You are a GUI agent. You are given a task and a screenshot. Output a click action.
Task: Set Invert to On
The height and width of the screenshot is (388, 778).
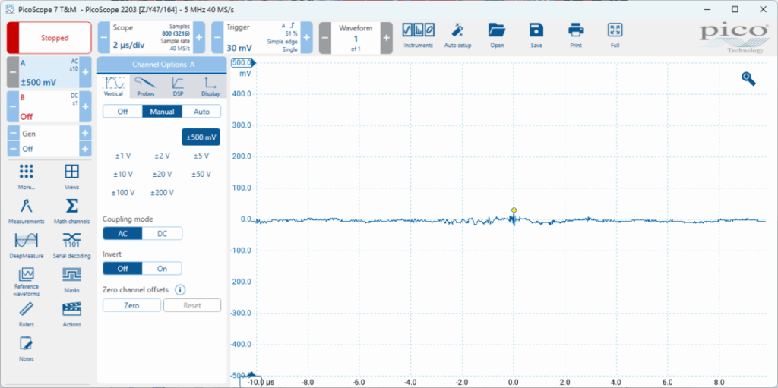click(x=163, y=269)
